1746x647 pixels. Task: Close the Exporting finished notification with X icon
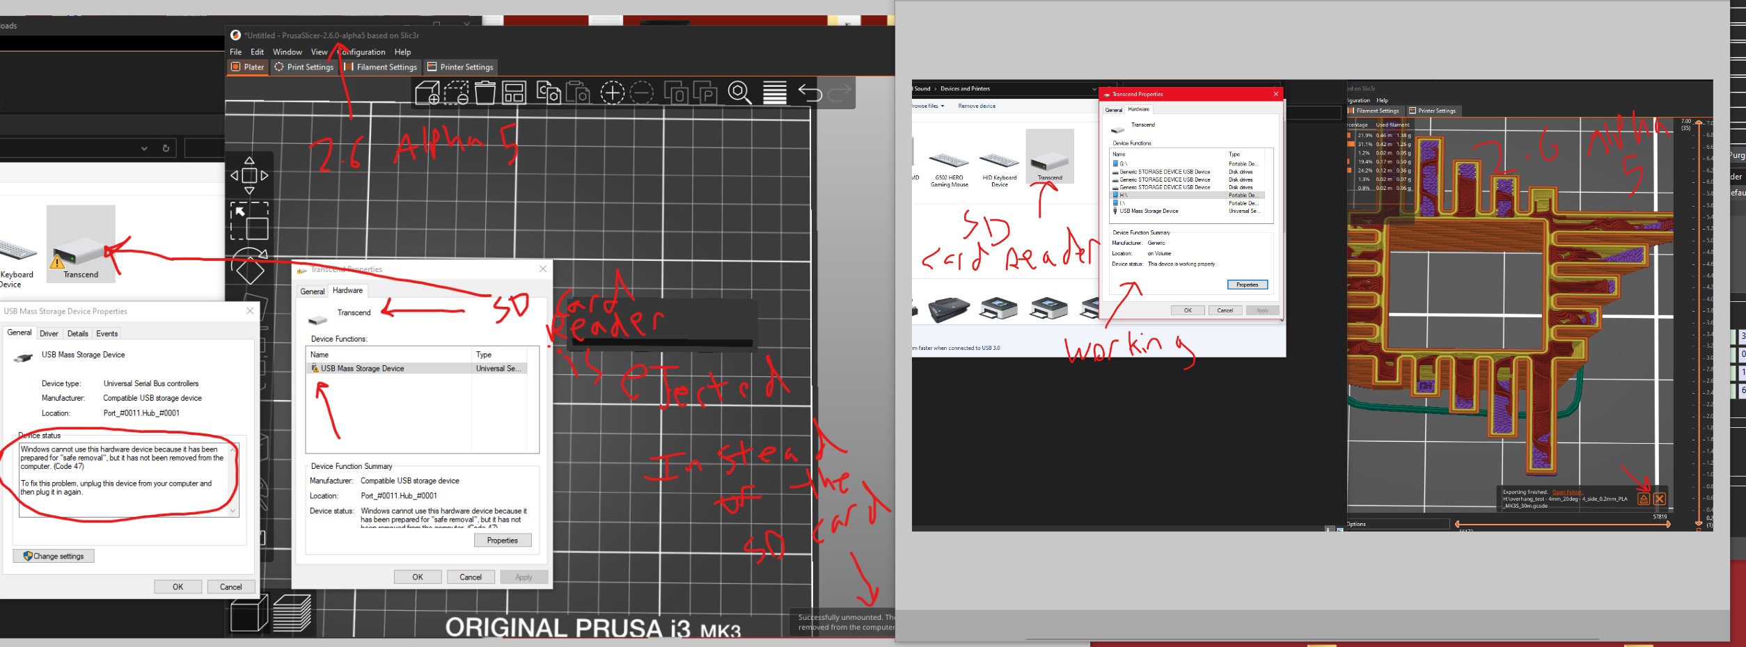coord(1660,499)
